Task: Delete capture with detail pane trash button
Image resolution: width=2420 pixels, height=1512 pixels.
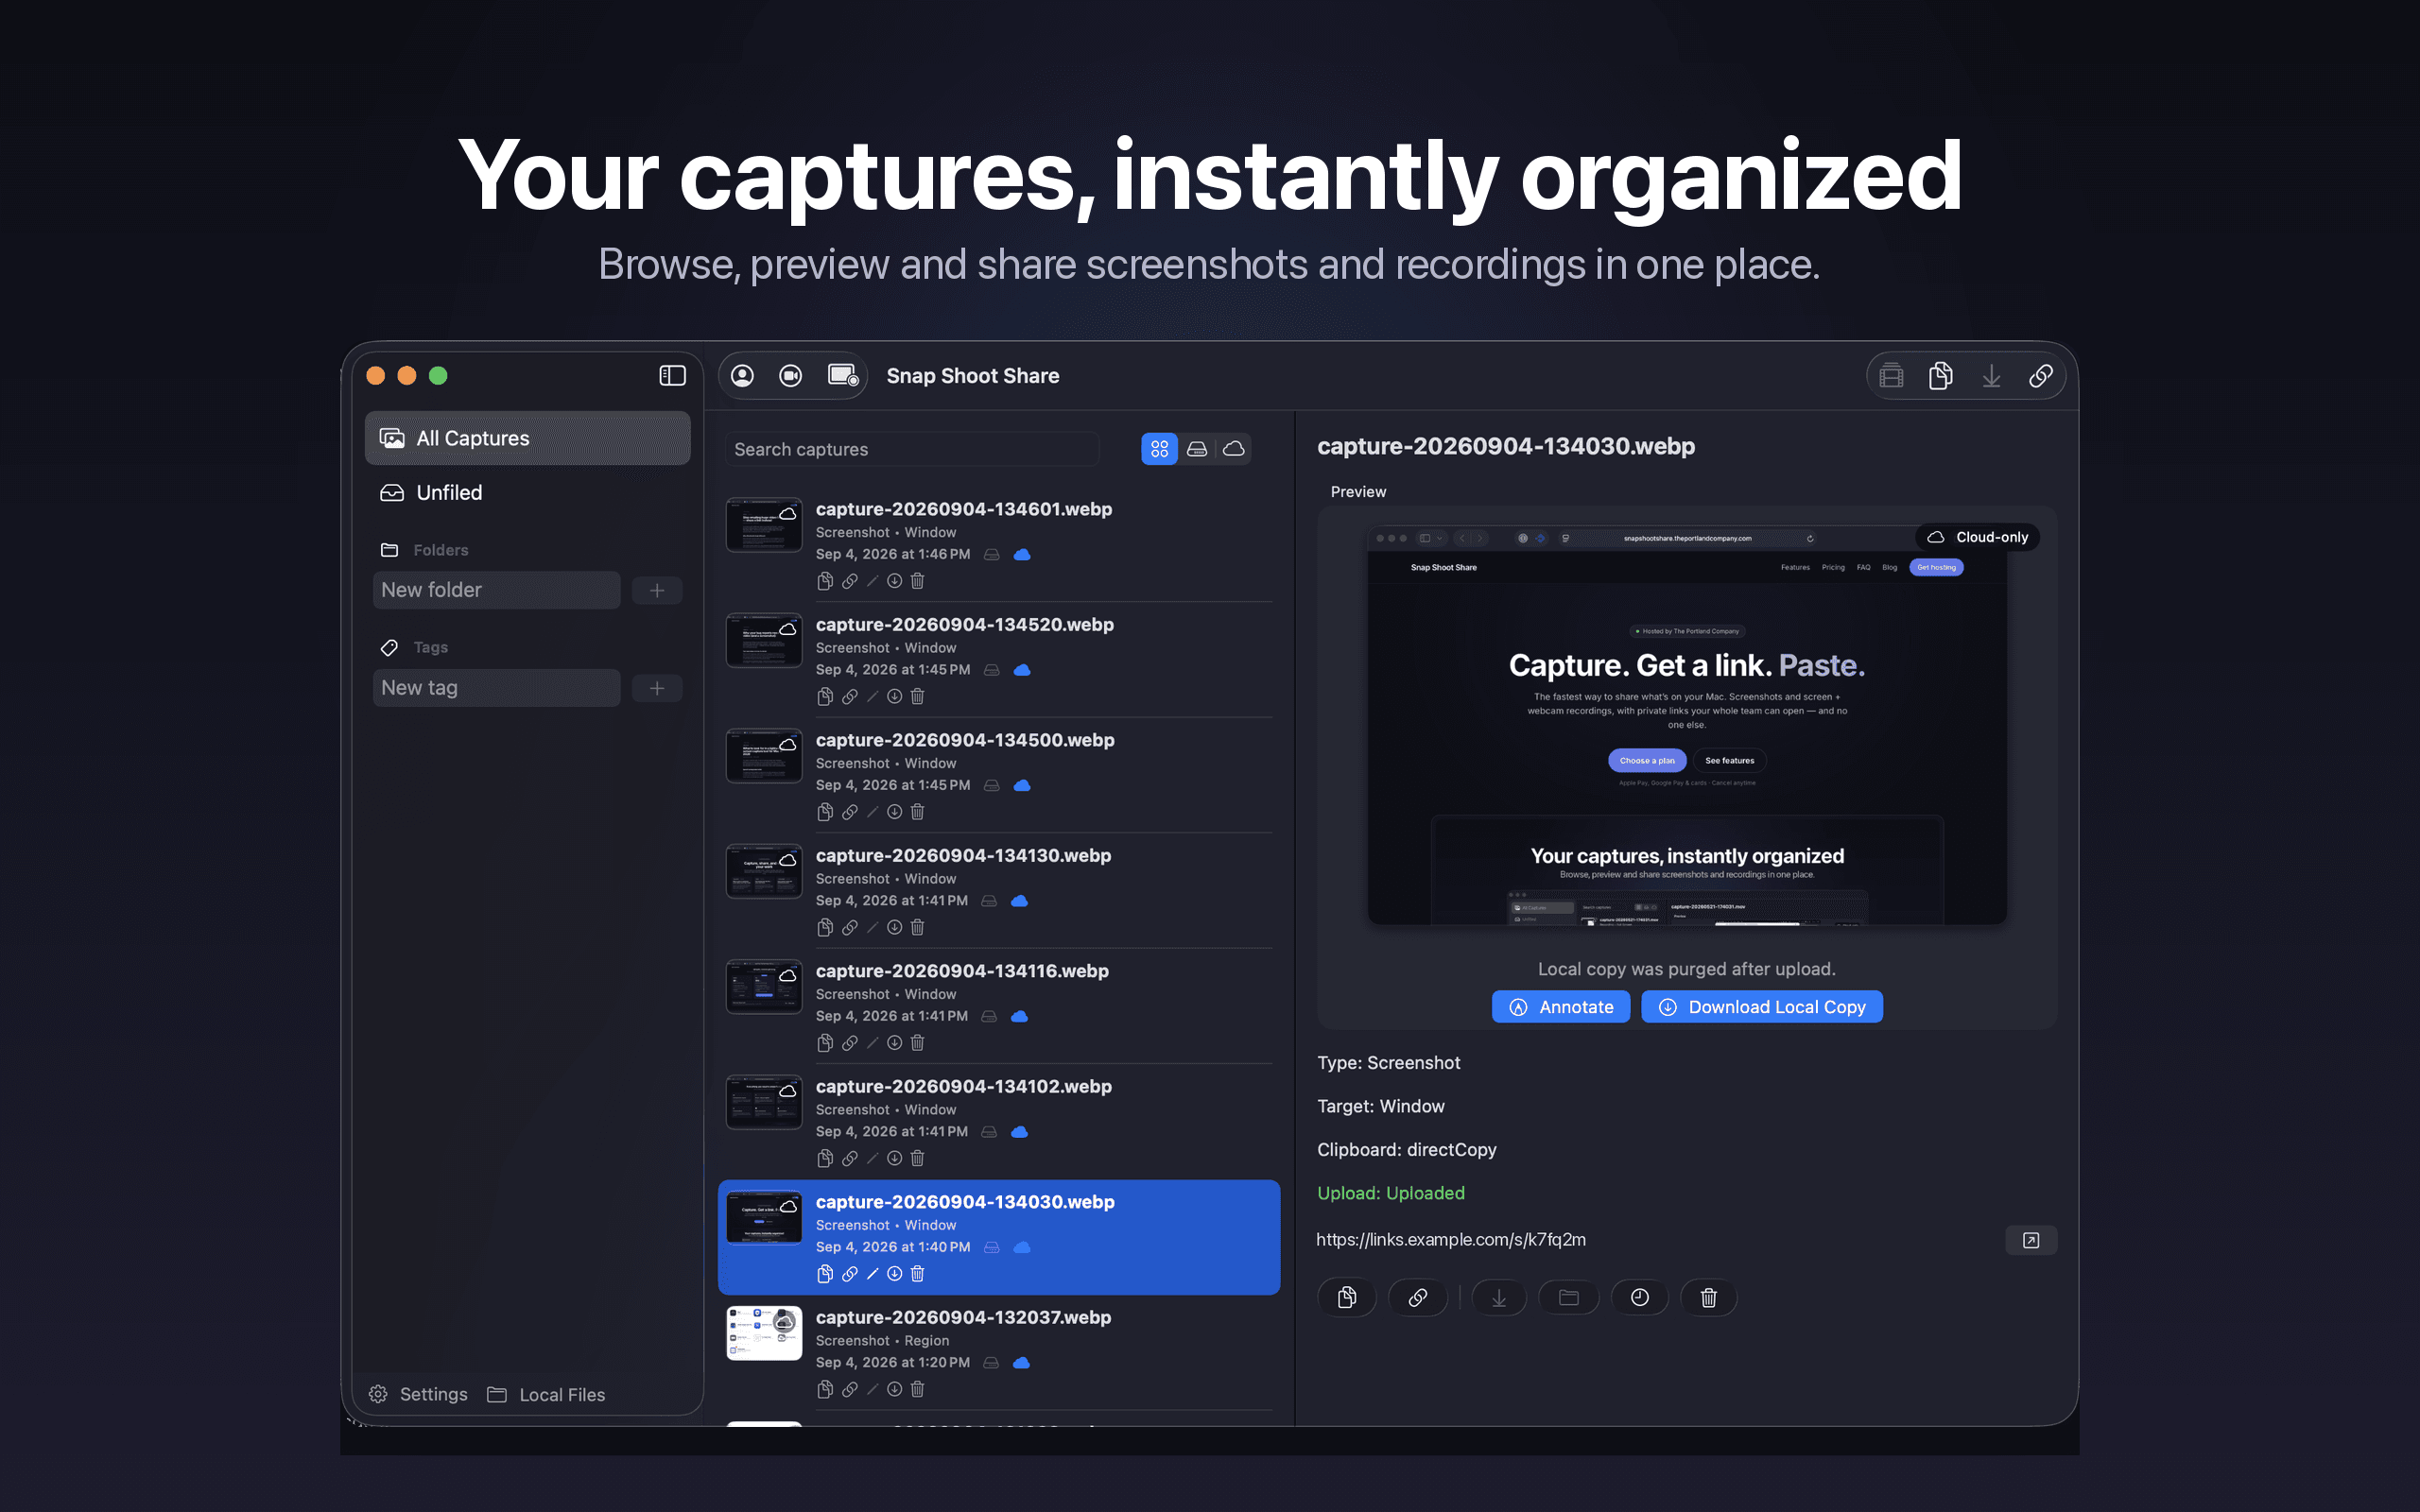Action: click(x=1709, y=1298)
